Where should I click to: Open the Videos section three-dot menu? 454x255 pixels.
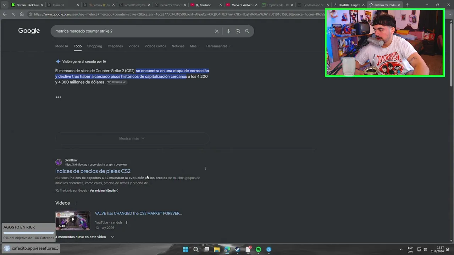[x=76, y=203]
